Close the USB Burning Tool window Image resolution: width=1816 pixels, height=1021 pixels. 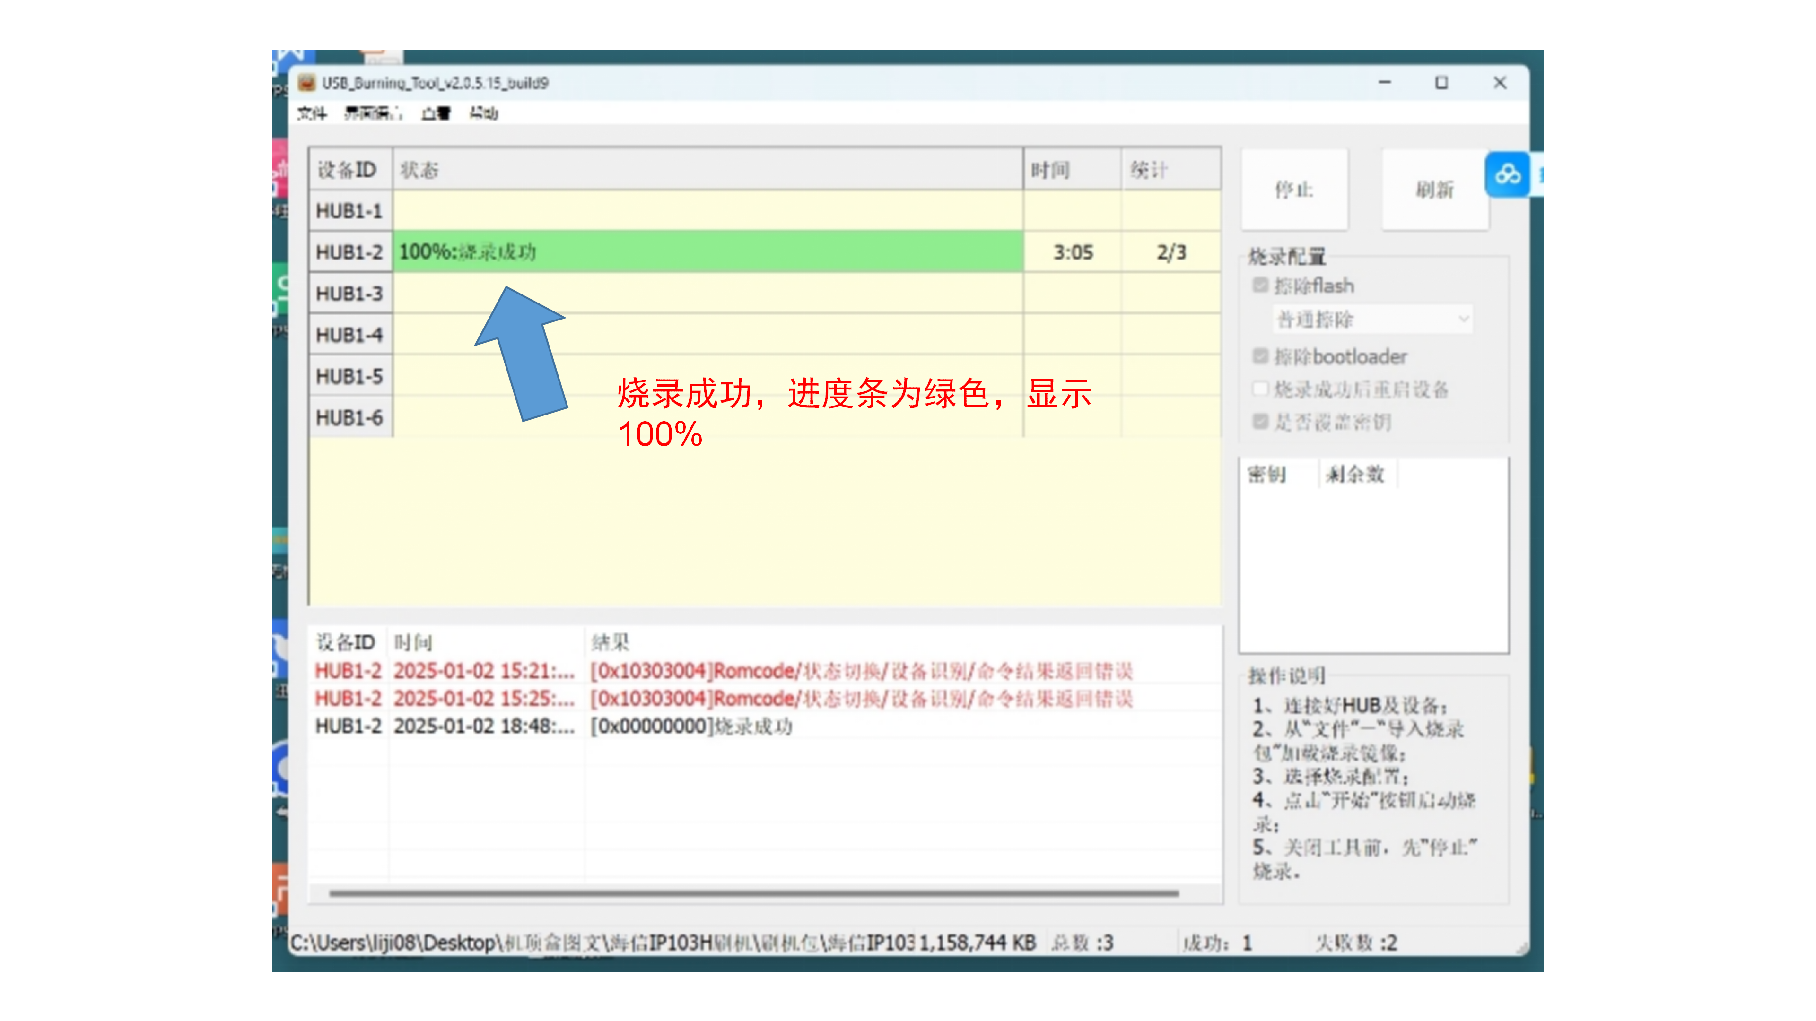[1500, 83]
